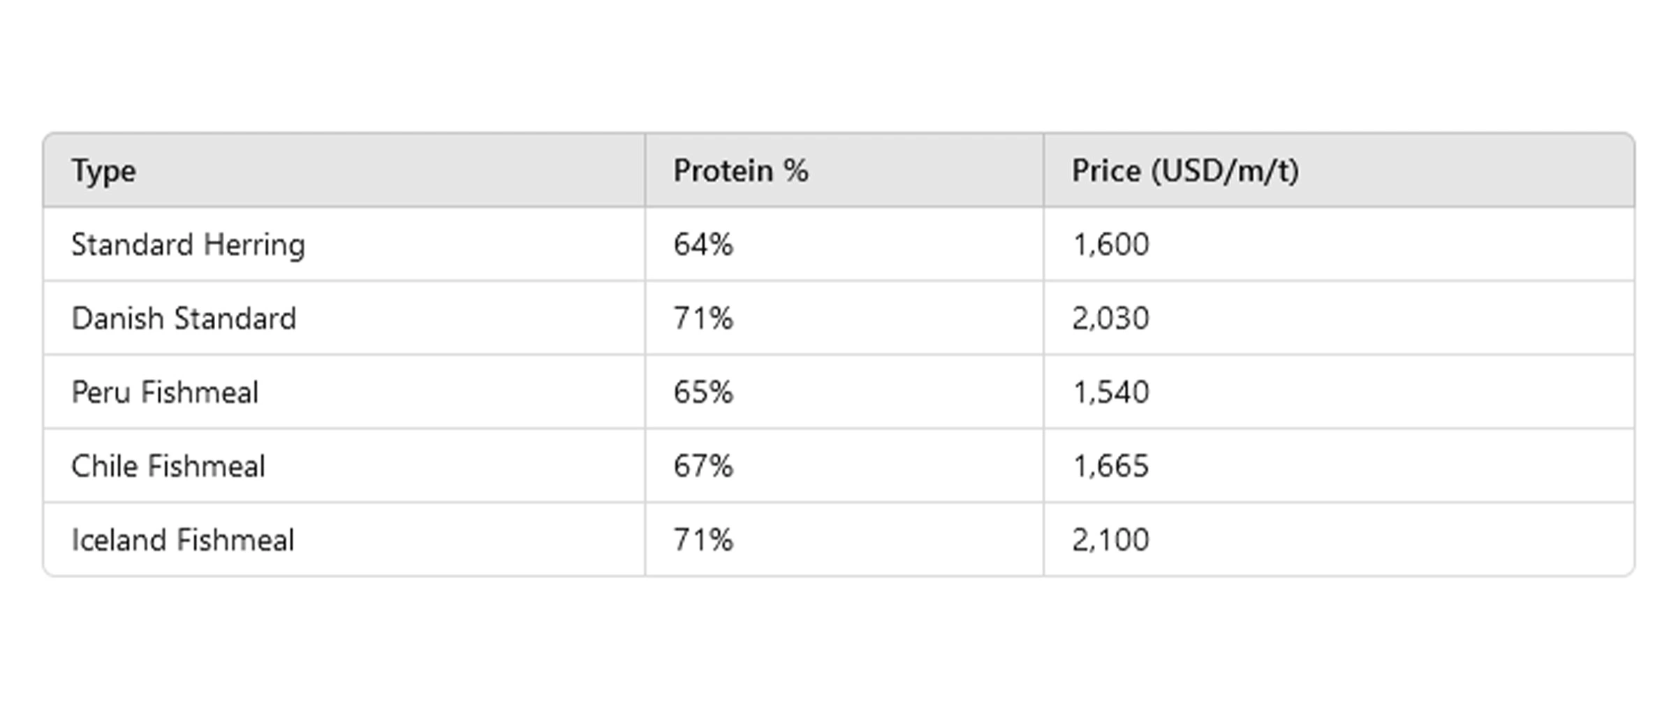Click the Price (USD/m/t) header
Screen dimensions: 1676x724
(x=1185, y=171)
